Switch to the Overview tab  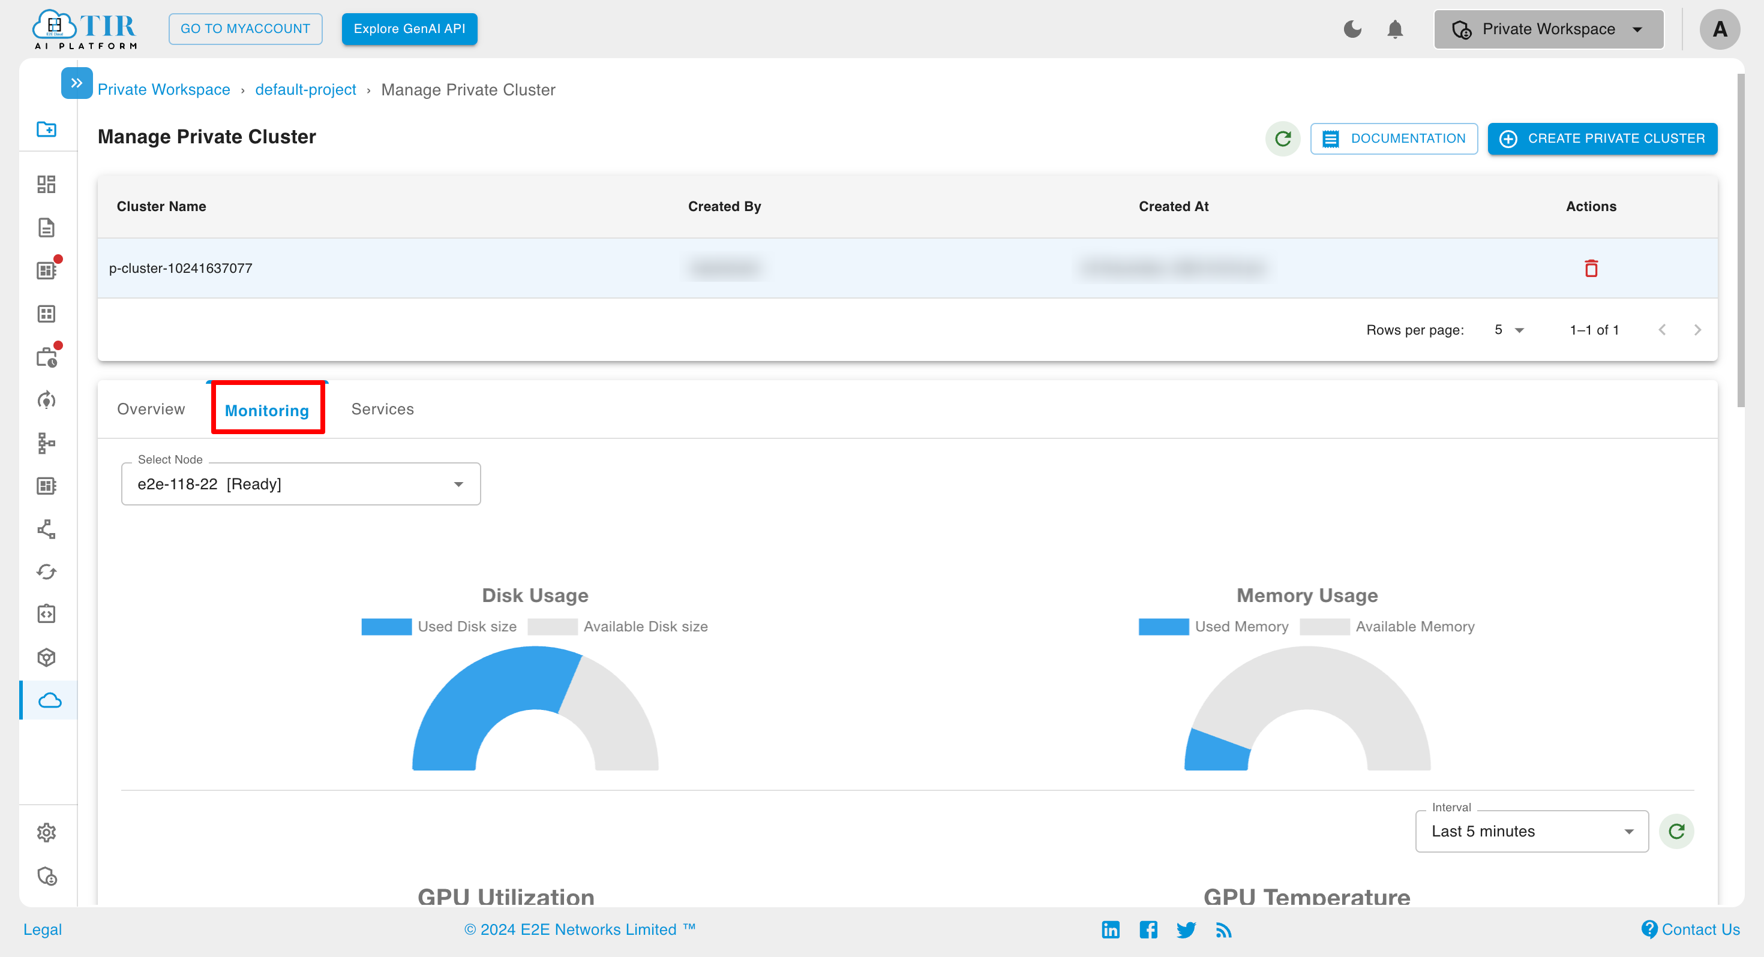pos(151,409)
